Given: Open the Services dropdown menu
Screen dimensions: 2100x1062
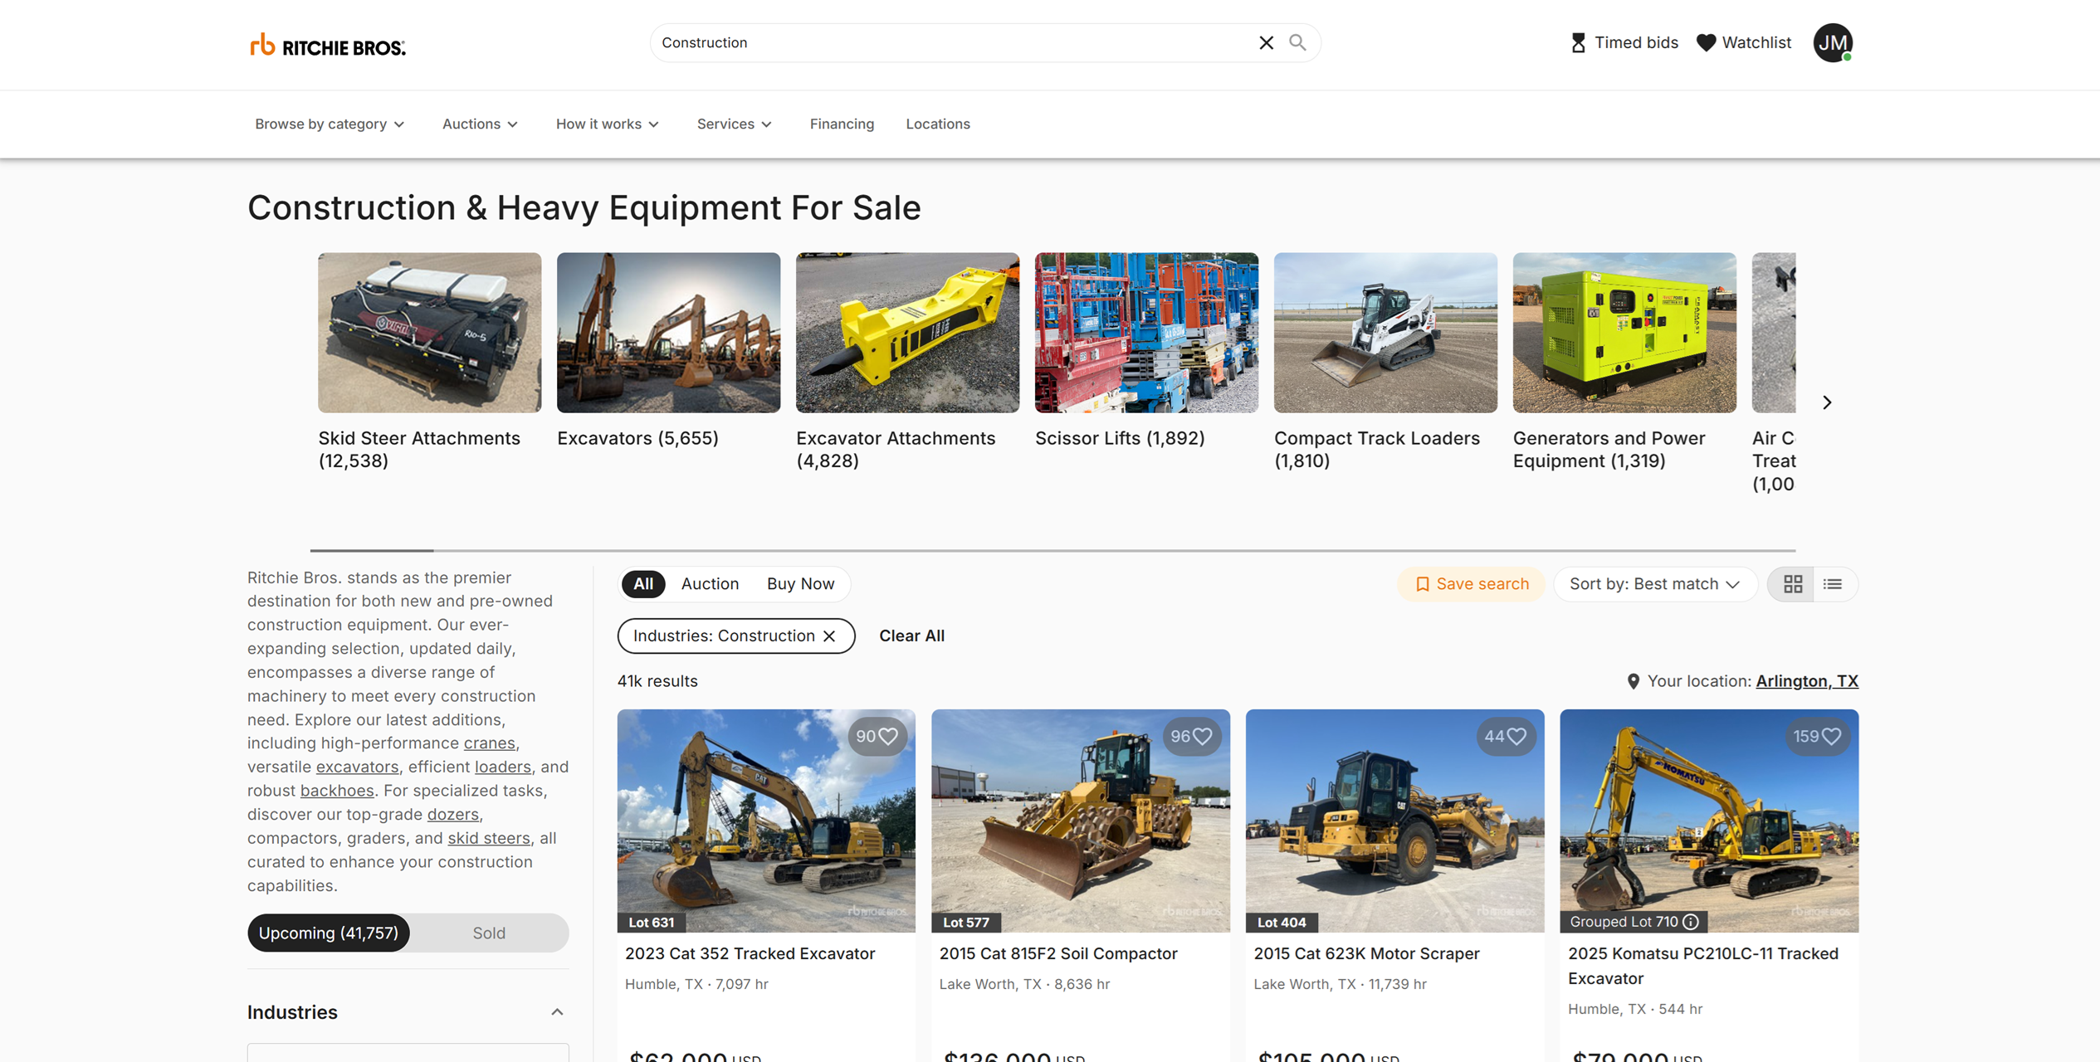Looking at the screenshot, I should click(734, 124).
